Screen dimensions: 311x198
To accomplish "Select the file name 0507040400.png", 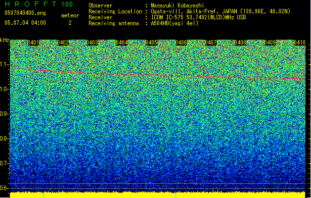I will [x=25, y=13].
